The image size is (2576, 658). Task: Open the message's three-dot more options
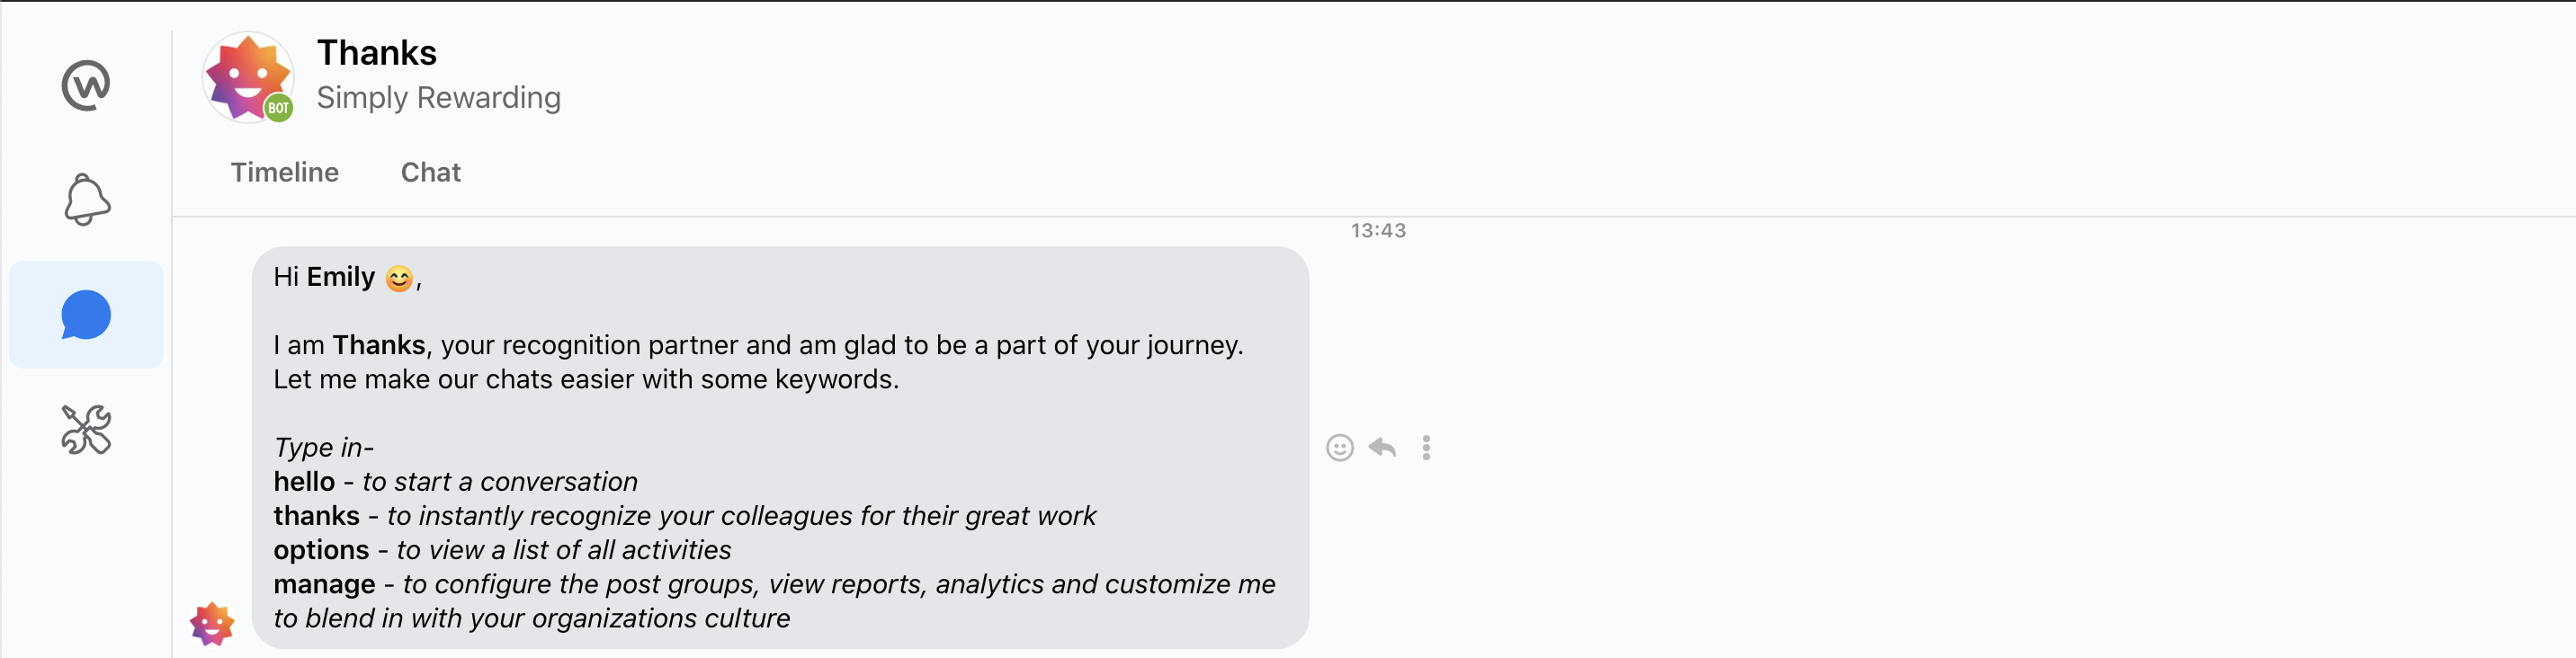point(1426,448)
